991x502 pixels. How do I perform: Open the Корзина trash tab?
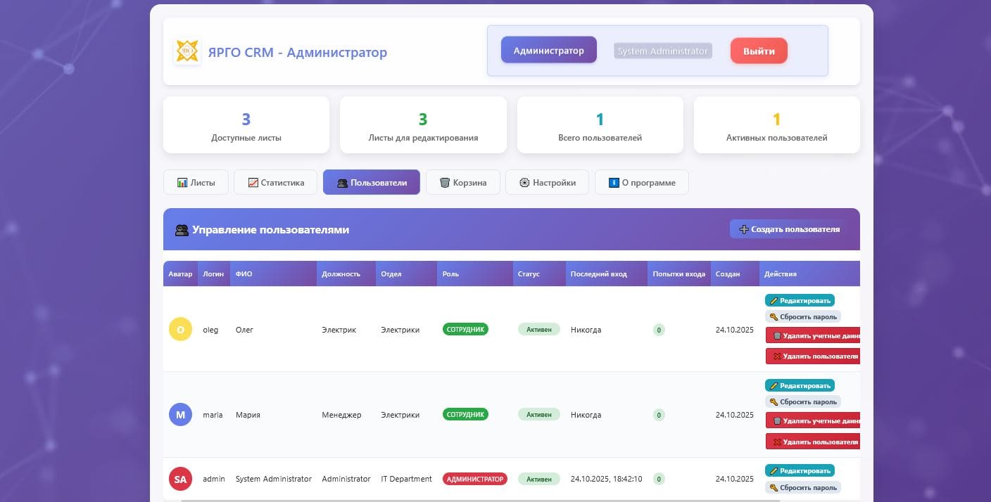(462, 182)
